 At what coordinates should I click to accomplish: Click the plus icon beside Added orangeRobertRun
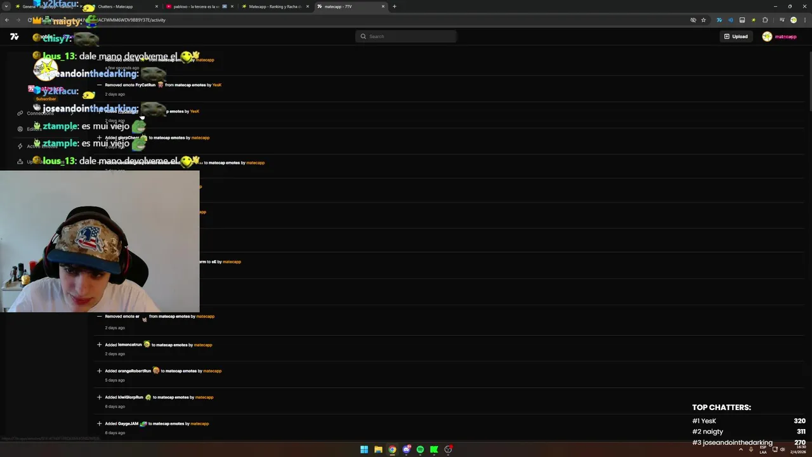click(99, 371)
